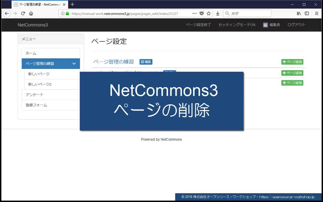Open アンケート from the side menu
This screenshot has height=202, width=323.
pos(35,95)
